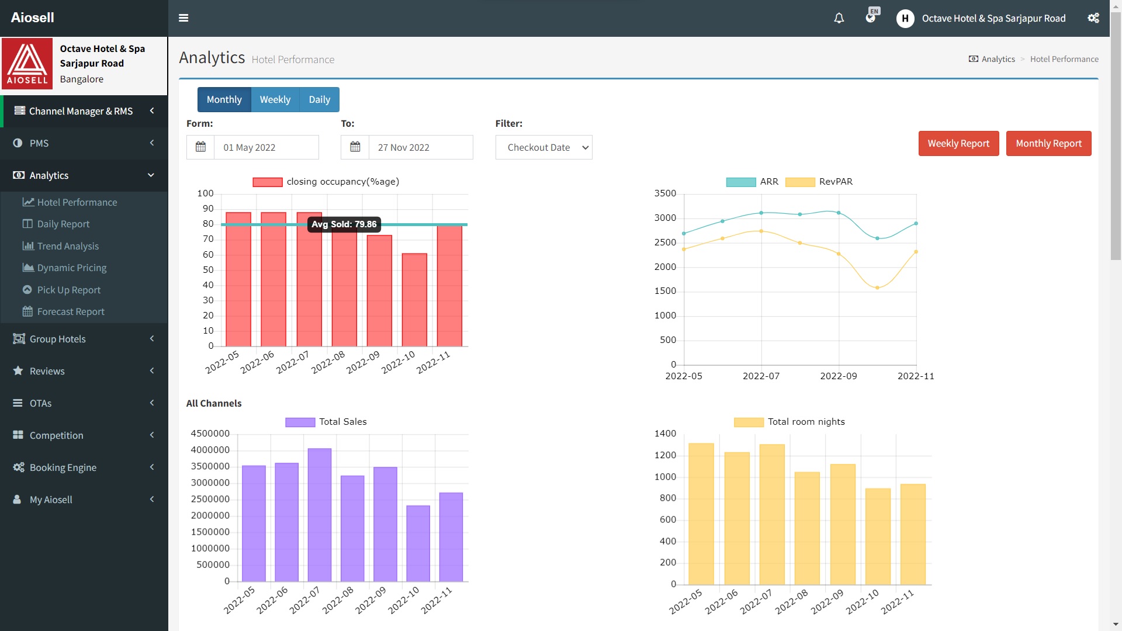Switch to the Daily tab

319,100
